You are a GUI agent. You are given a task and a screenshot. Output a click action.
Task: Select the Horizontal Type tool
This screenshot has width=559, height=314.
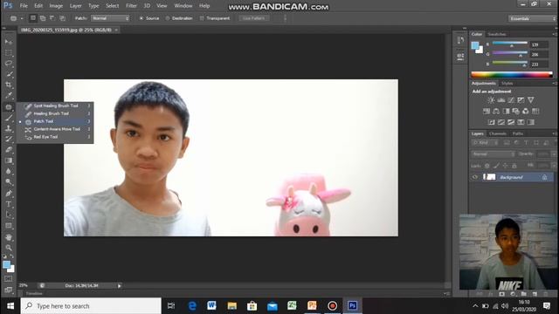[9, 204]
